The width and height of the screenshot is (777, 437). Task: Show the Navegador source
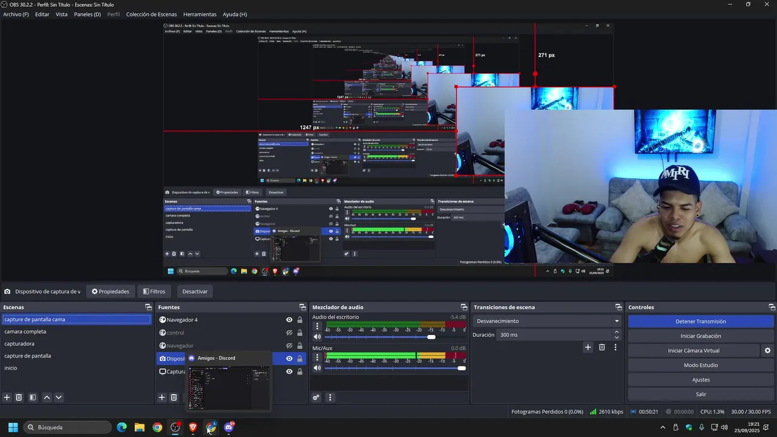click(289, 345)
